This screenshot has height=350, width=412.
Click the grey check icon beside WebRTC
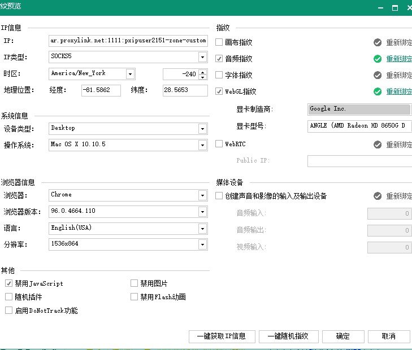click(378, 145)
